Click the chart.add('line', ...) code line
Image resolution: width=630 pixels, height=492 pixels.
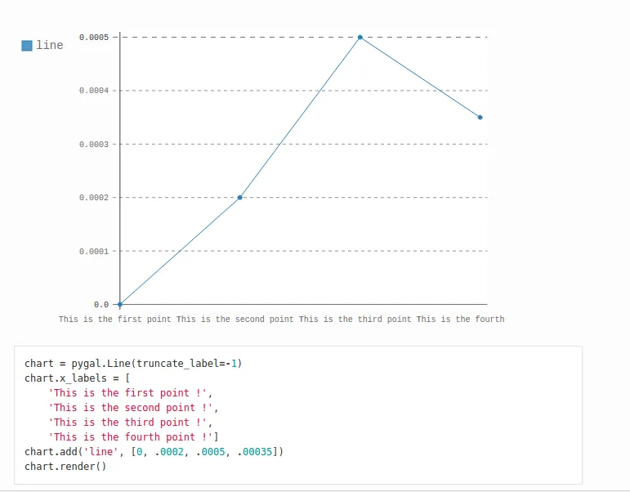tap(154, 452)
